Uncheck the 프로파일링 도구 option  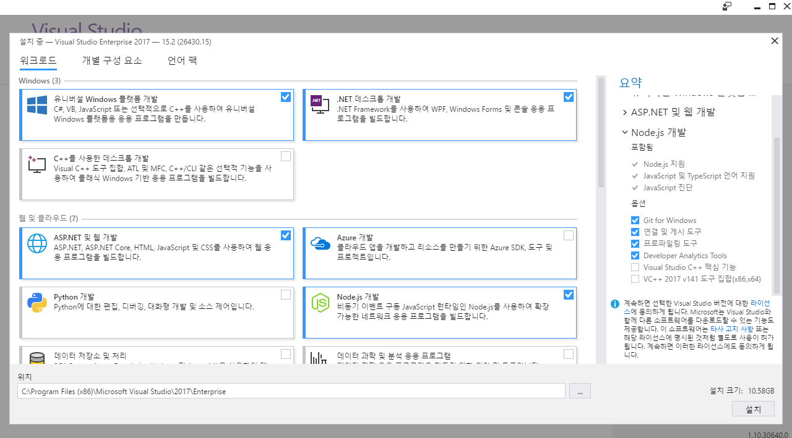[x=635, y=244]
